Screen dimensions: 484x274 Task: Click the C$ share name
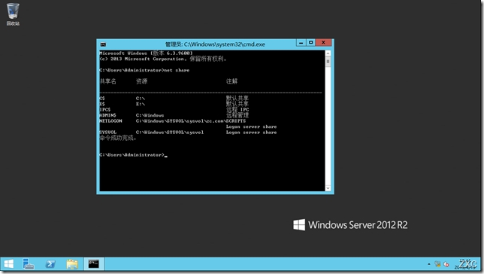coord(102,99)
